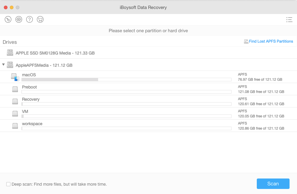Click the magnifier icon beside Find Lost APFS
Screen dimensions: 297x194
tap(246, 41)
